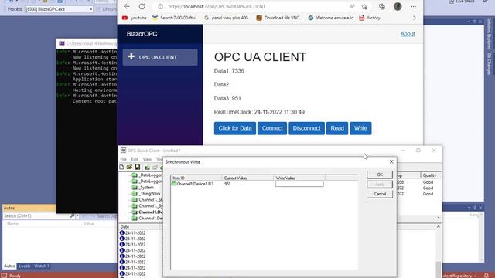Click the Quality column header
Image resolution: width=495 pixels, height=278 pixels.
click(x=431, y=175)
